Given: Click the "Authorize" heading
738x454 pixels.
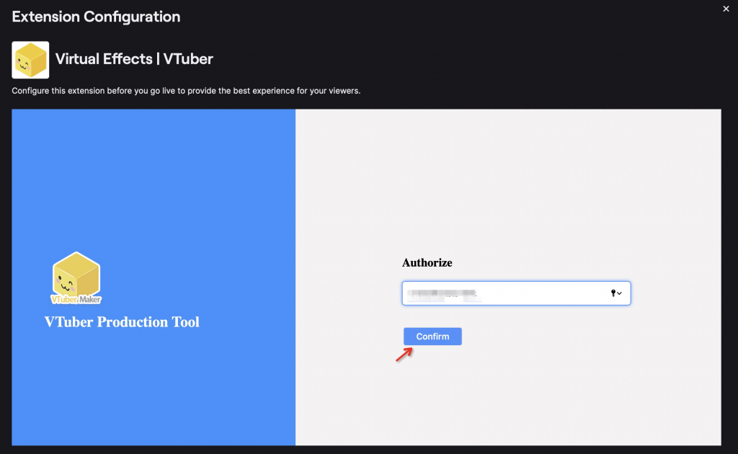Looking at the screenshot, I should coord(427,263).
